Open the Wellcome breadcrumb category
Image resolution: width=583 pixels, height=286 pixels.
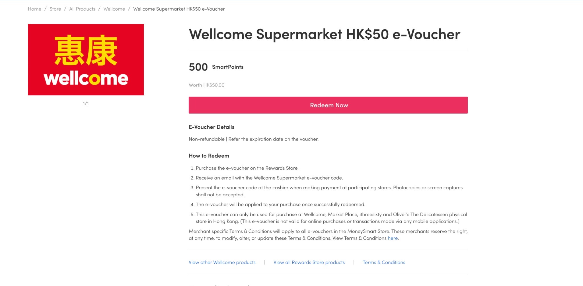(114, 9)
